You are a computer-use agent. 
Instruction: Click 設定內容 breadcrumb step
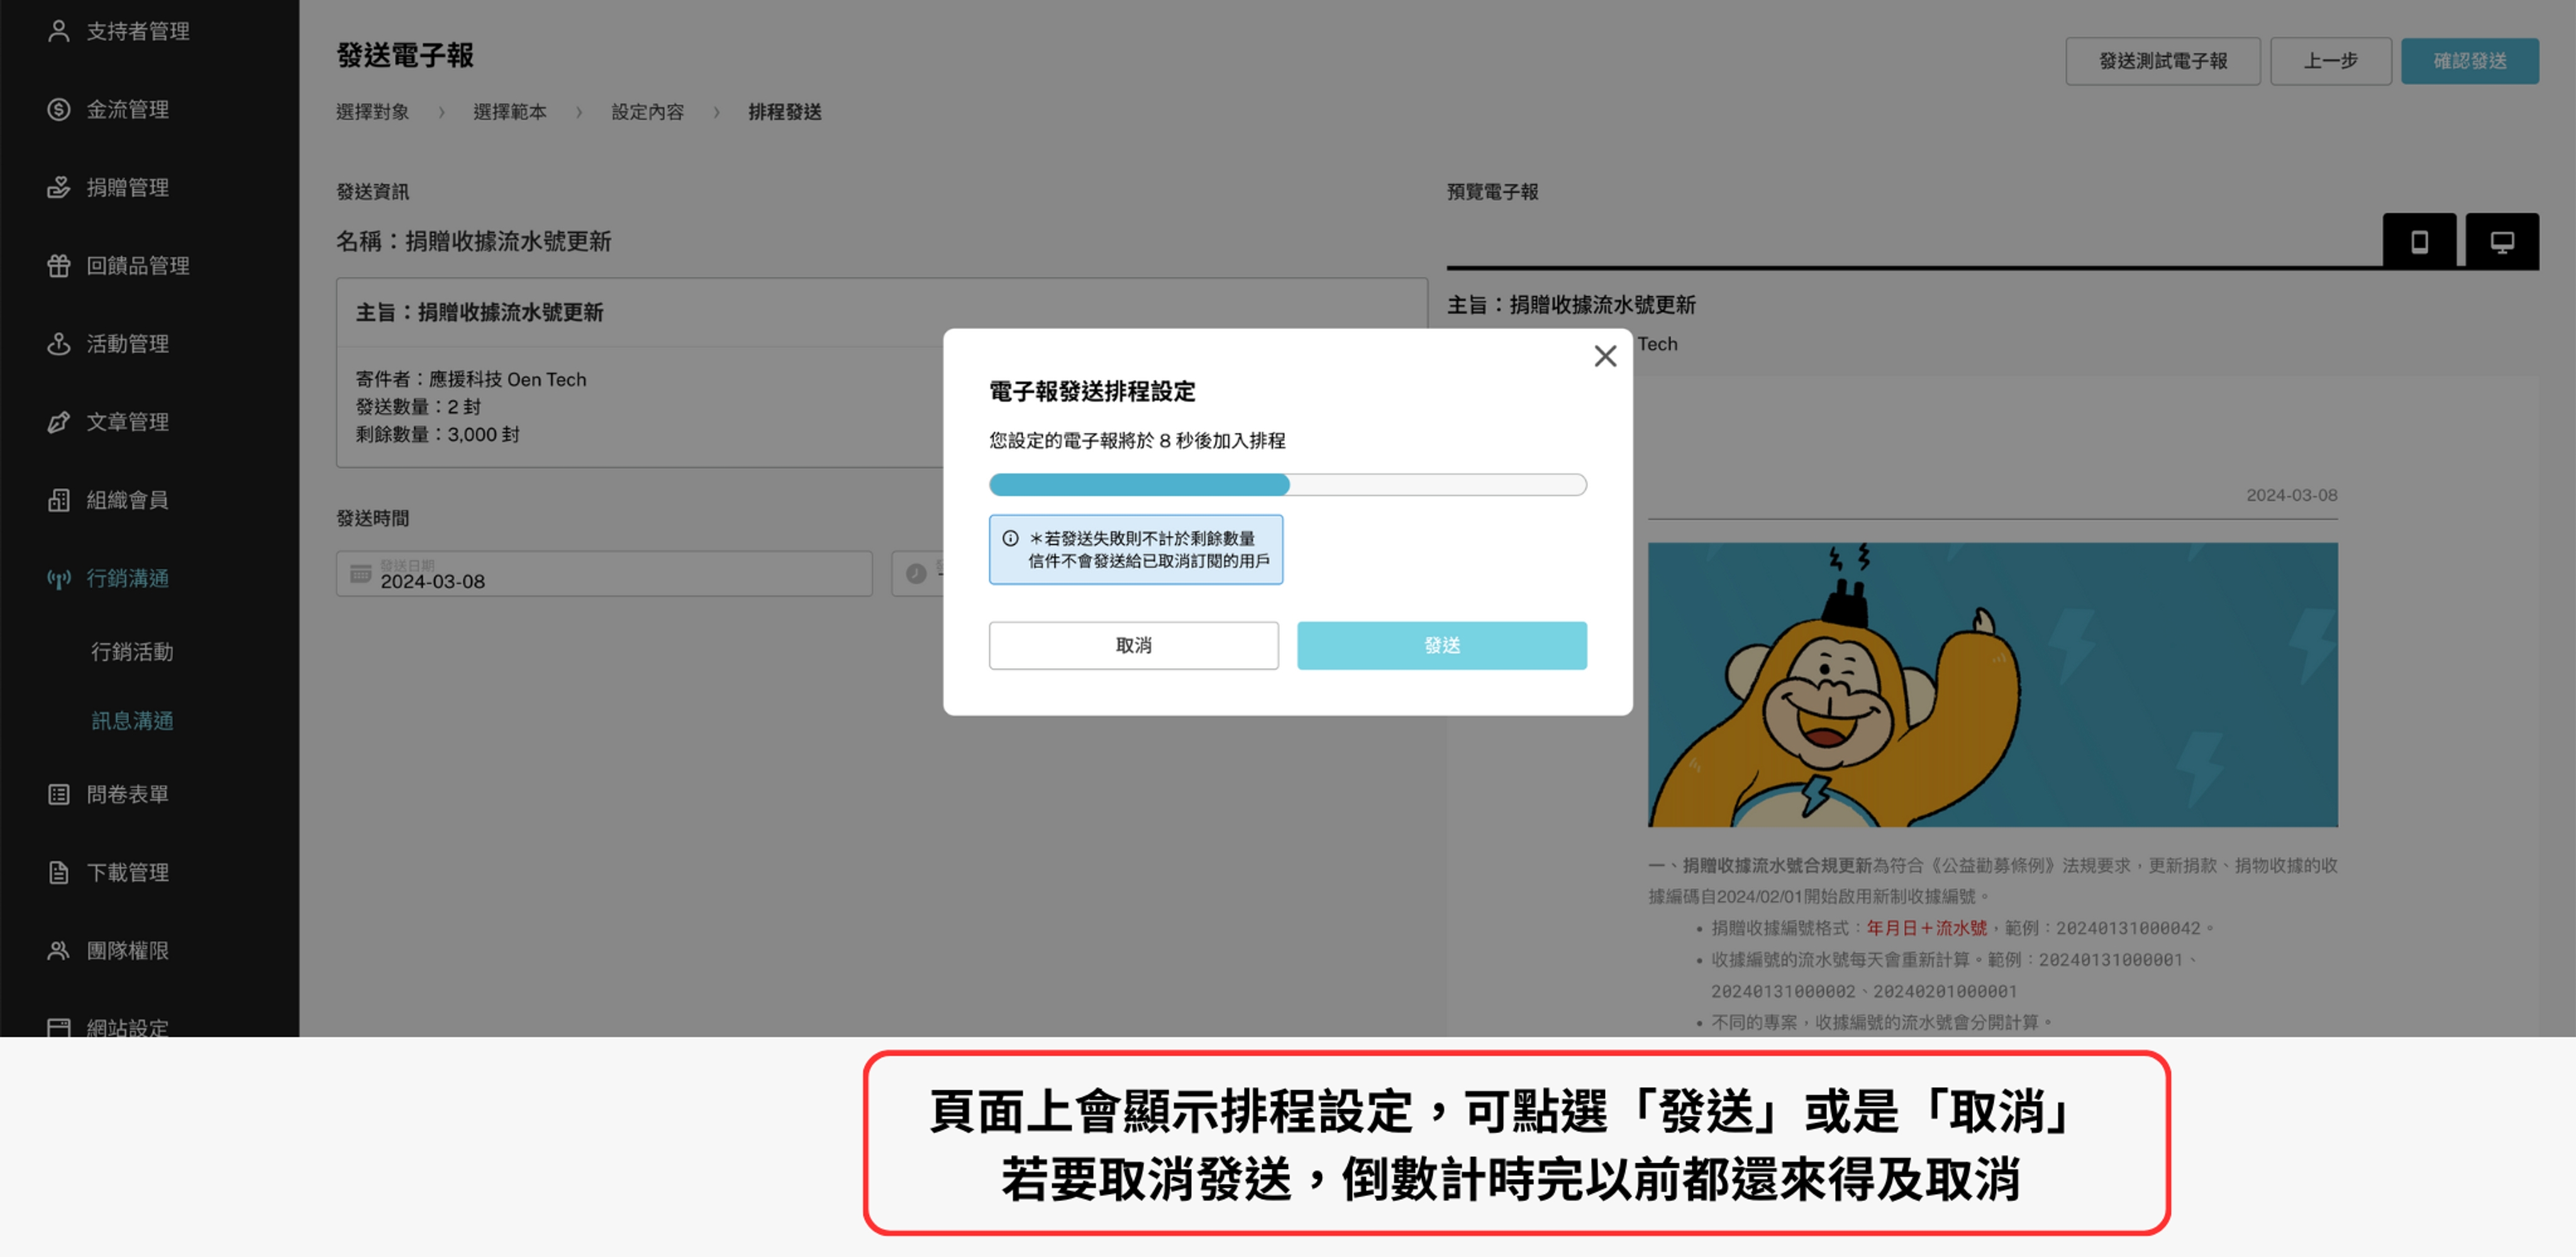click(648, 112)
